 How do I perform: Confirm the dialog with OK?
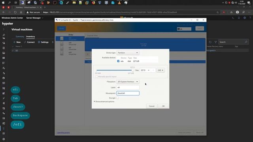(163, 106)
